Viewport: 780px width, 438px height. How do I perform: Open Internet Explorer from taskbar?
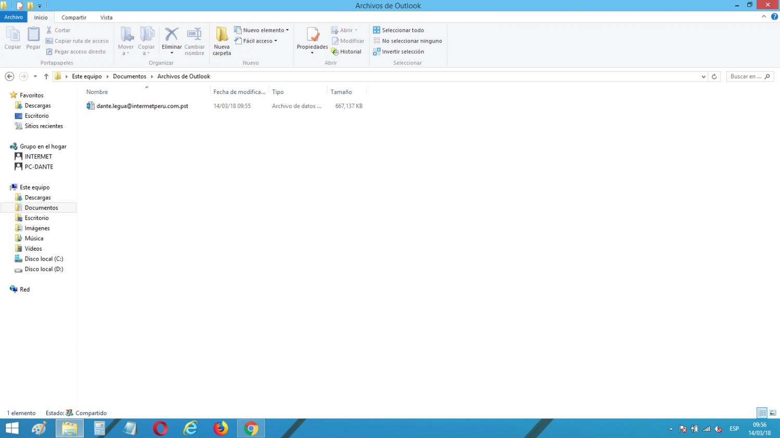point(191,429)
